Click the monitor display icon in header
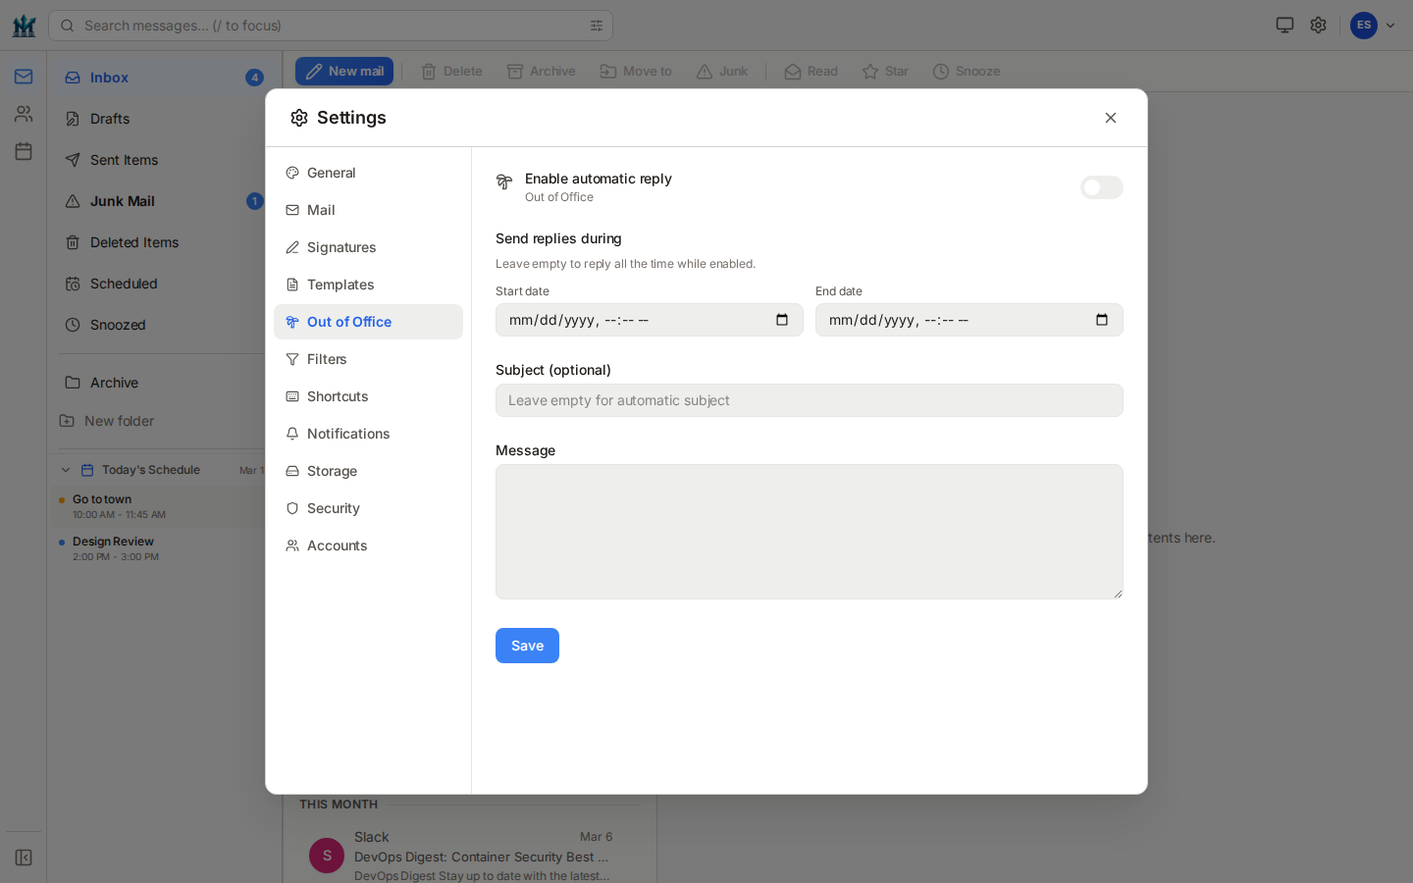The image size is (1413, 883). (1284, 26)
